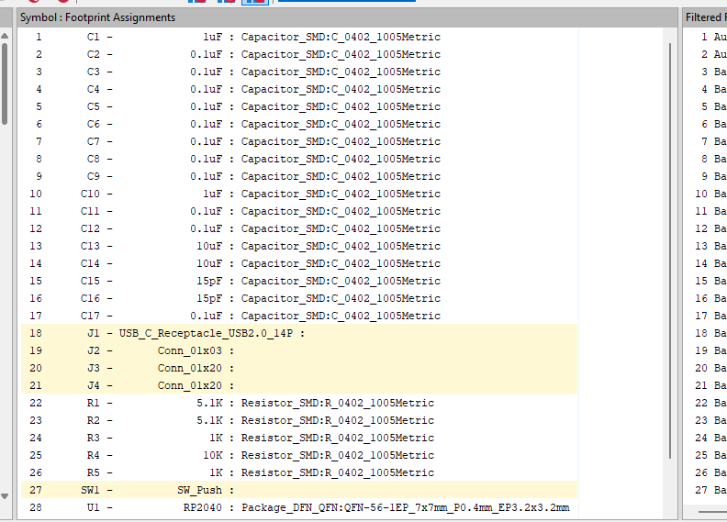The image size is (727, 522).
Task: Click the R4 10K resistor row
Action: [x=275, y=455]
